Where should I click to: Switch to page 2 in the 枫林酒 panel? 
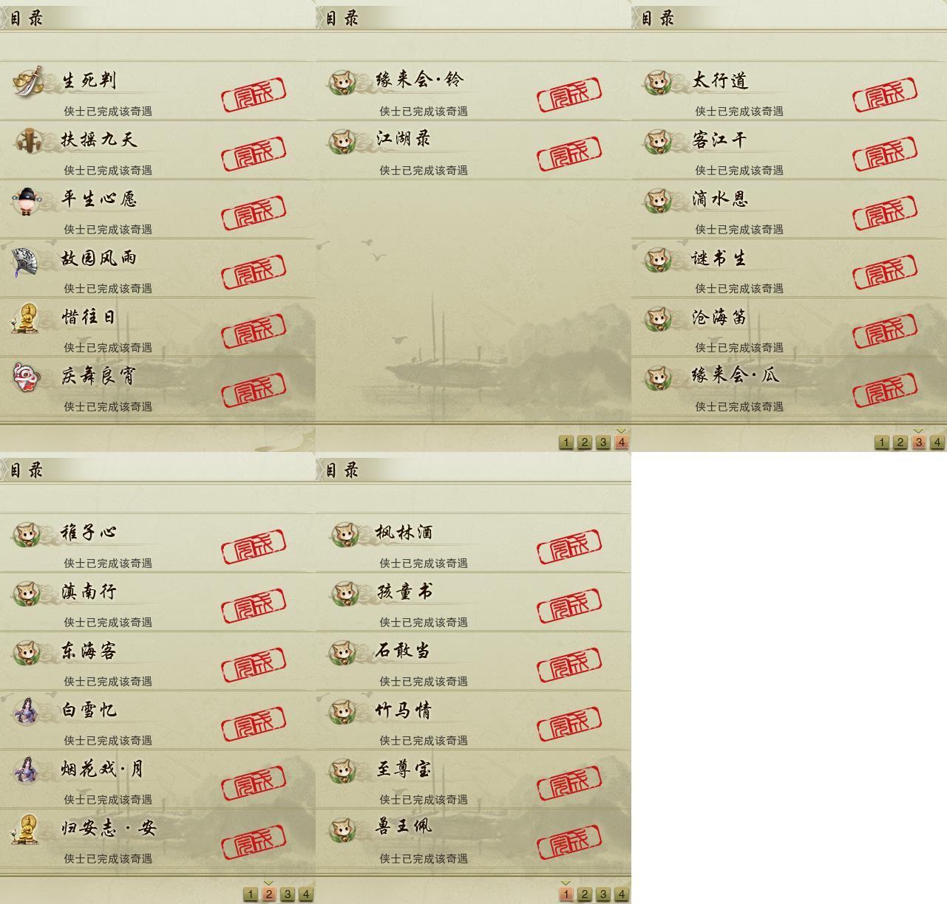[x=584, y=894]
